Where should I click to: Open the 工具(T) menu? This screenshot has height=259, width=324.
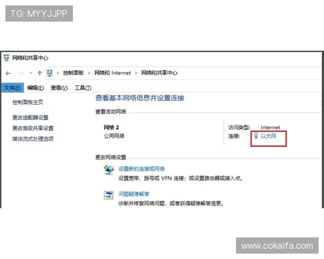(83, 88)
